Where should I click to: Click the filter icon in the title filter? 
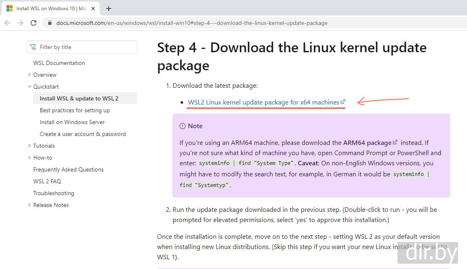click(x=33, y=47)
